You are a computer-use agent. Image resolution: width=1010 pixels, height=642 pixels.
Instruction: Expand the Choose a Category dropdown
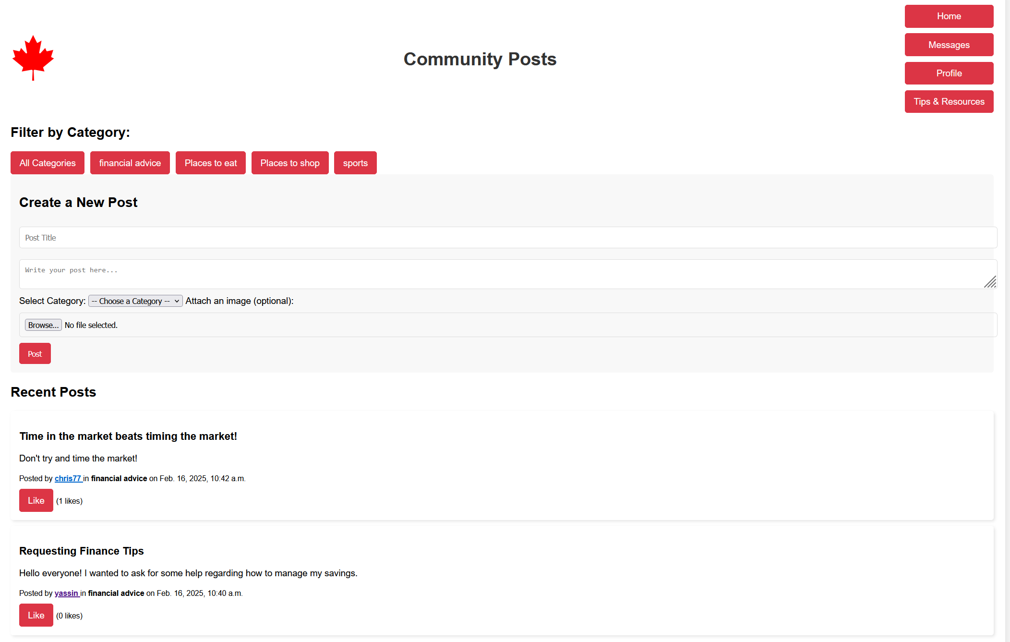point(135,301)
